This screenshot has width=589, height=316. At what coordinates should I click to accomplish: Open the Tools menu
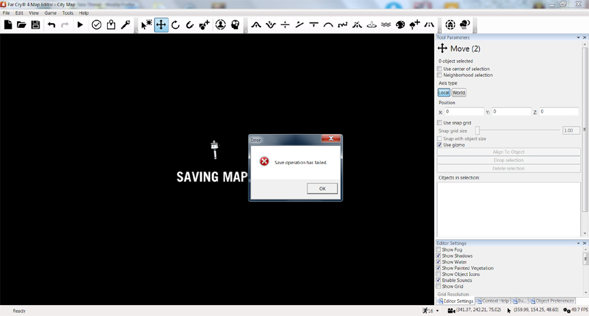[x=67, y=13]
